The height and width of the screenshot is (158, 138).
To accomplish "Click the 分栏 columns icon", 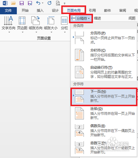I will (x=64, y=21).
